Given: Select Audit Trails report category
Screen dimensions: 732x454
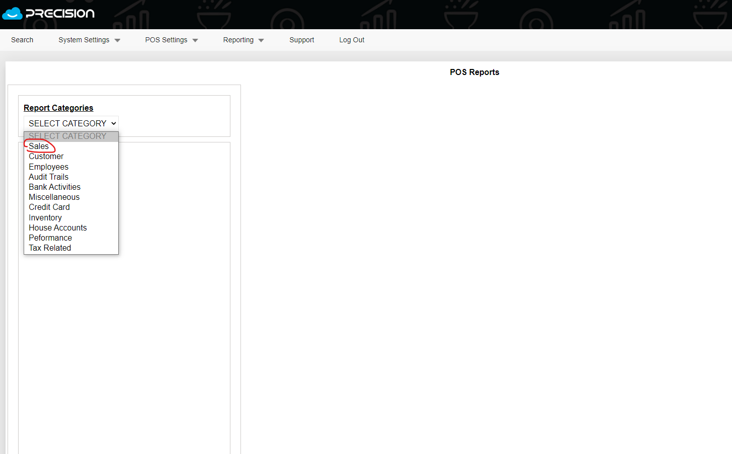Looking at the screenshot, I should pos(71,177).
